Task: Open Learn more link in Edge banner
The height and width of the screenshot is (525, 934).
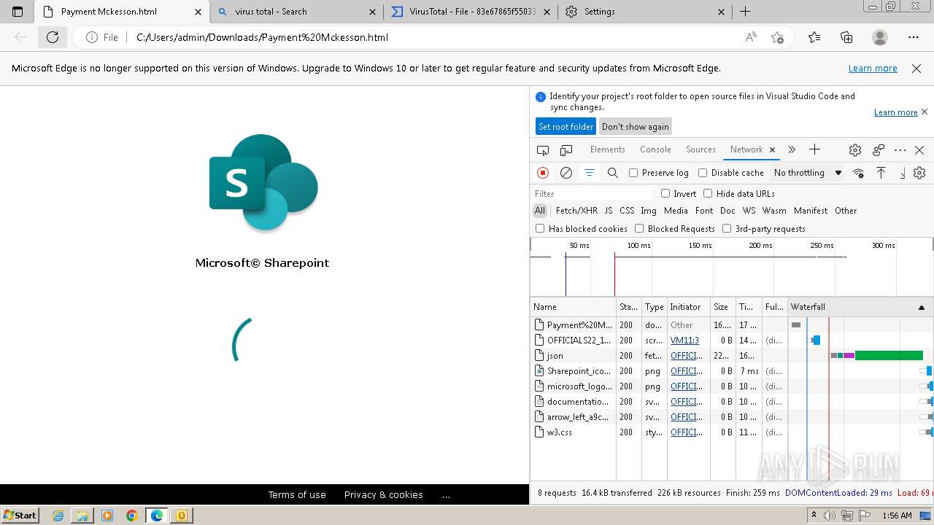Action: [x=873, y=68]
